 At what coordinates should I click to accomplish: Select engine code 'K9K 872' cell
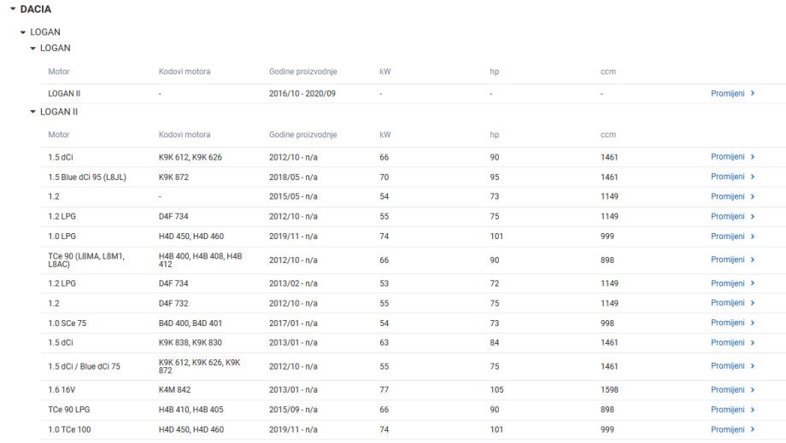(173, 178)
